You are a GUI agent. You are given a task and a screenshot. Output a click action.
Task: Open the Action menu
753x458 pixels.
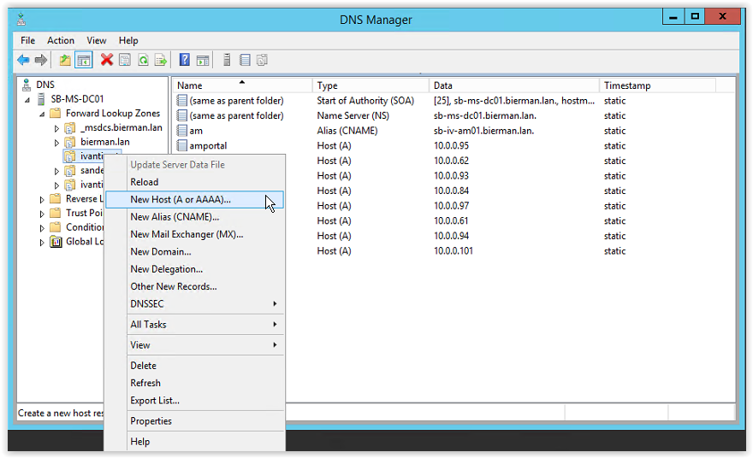(x=61, y=40)
